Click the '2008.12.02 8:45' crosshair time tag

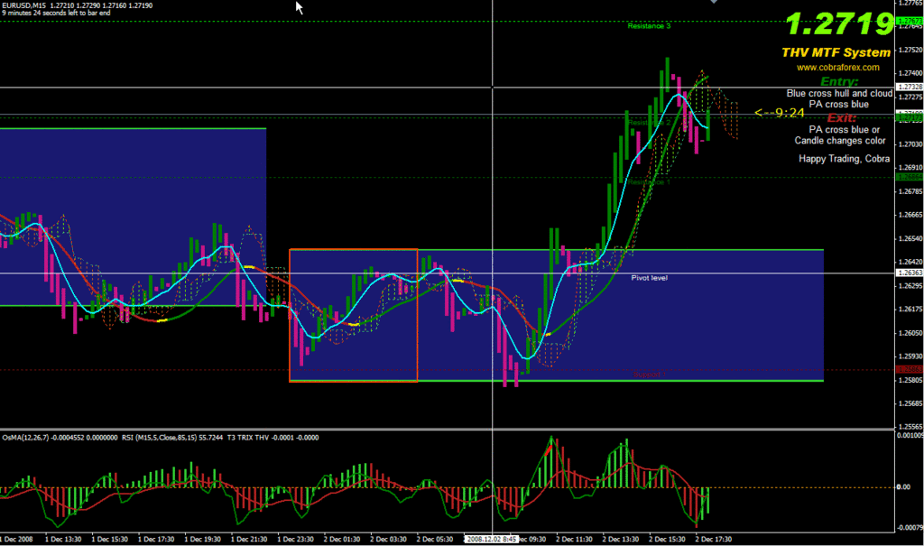pyautogui.click(x=491, y=539)
